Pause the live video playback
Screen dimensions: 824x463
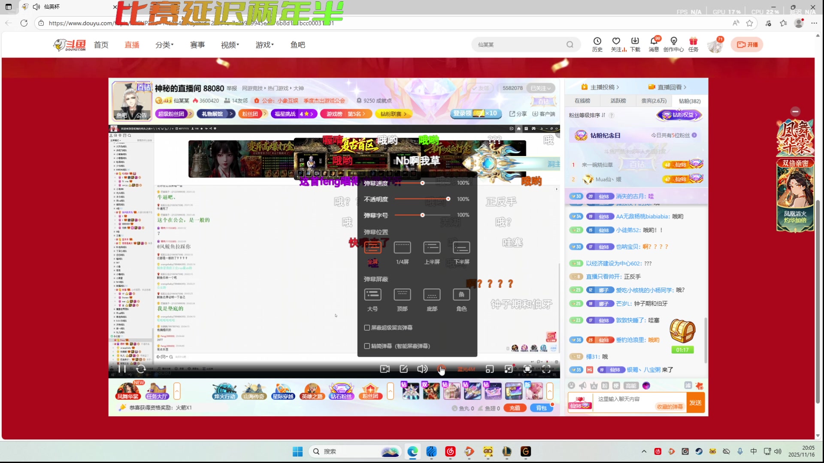coord(121,369)
